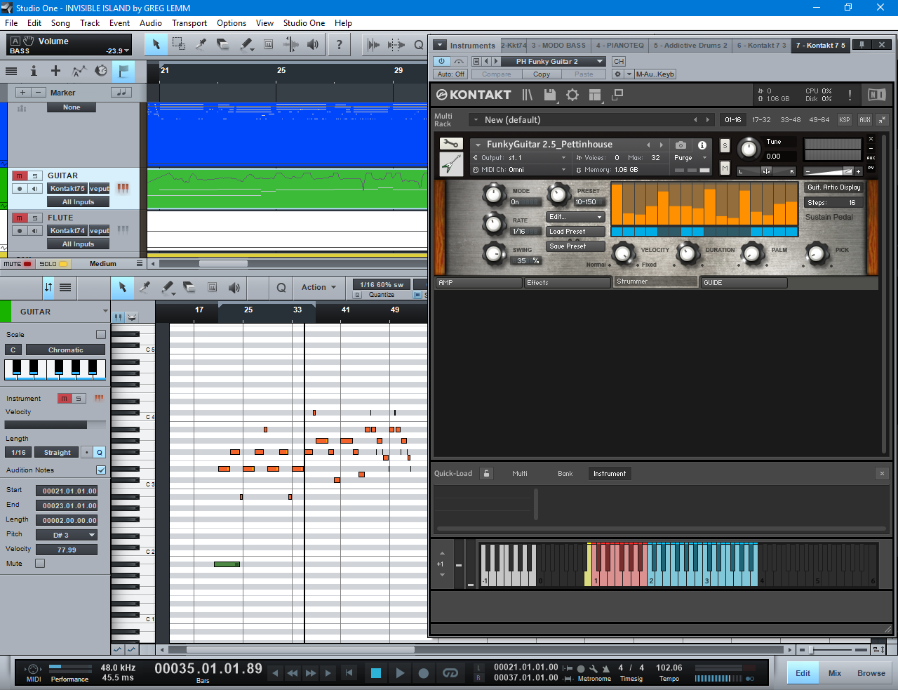The width and height of the screenshot is (898, 690).
Task: Click the Kontakt Tune knob
Action: (749, 148)
